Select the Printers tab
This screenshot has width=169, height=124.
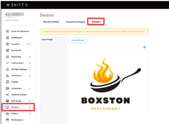(x=96, y=22)
